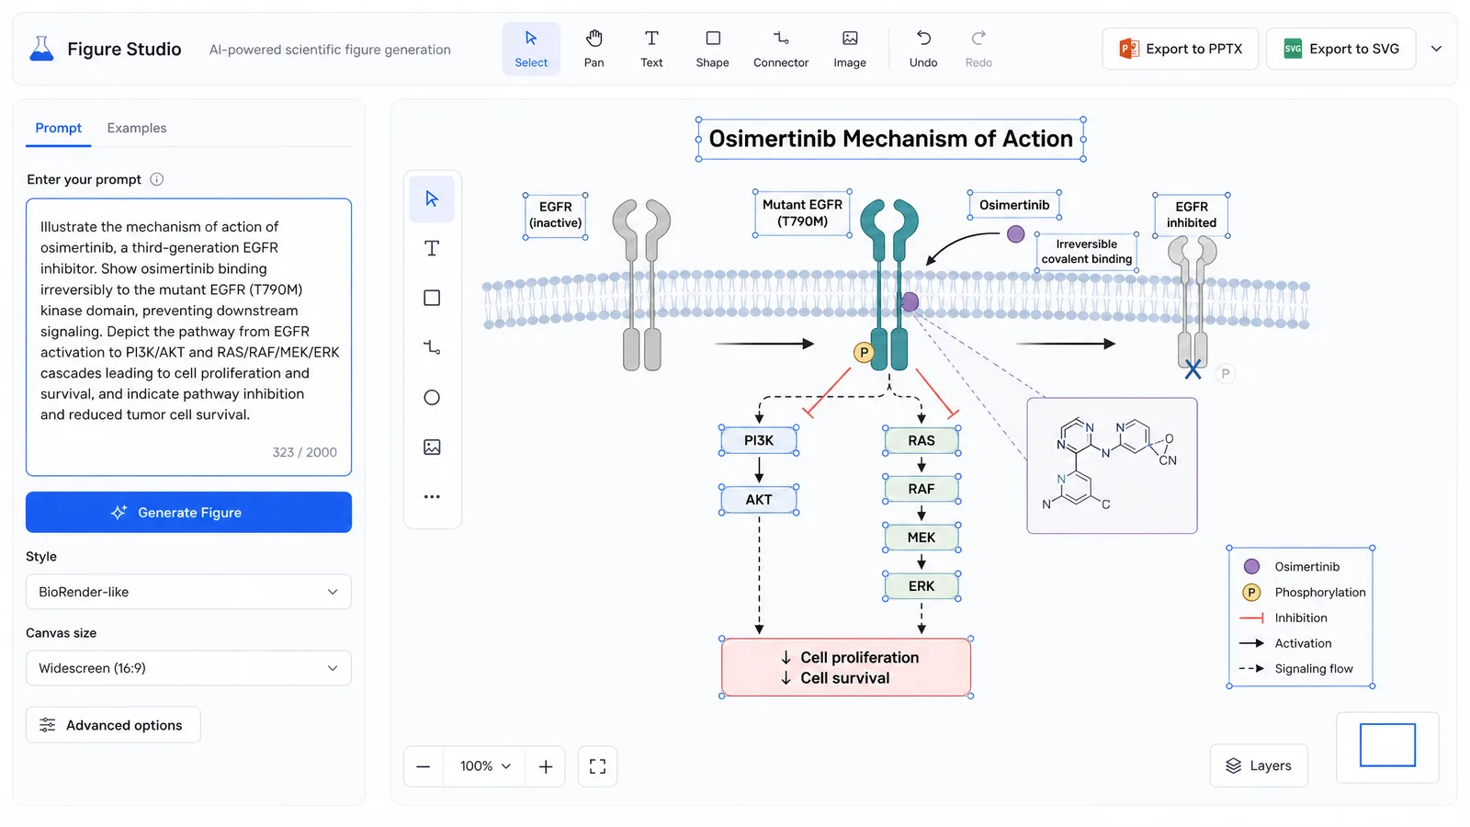Click the Generate Figure button
Screen dimensions: 1470x827
coord(188,512)
